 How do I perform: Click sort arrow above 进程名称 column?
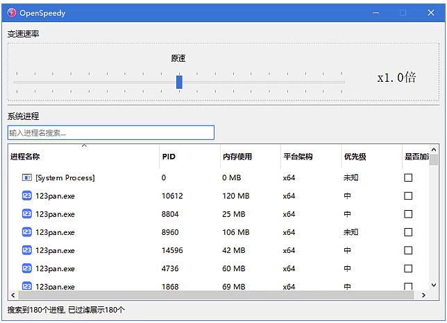[x=84, y=146]
